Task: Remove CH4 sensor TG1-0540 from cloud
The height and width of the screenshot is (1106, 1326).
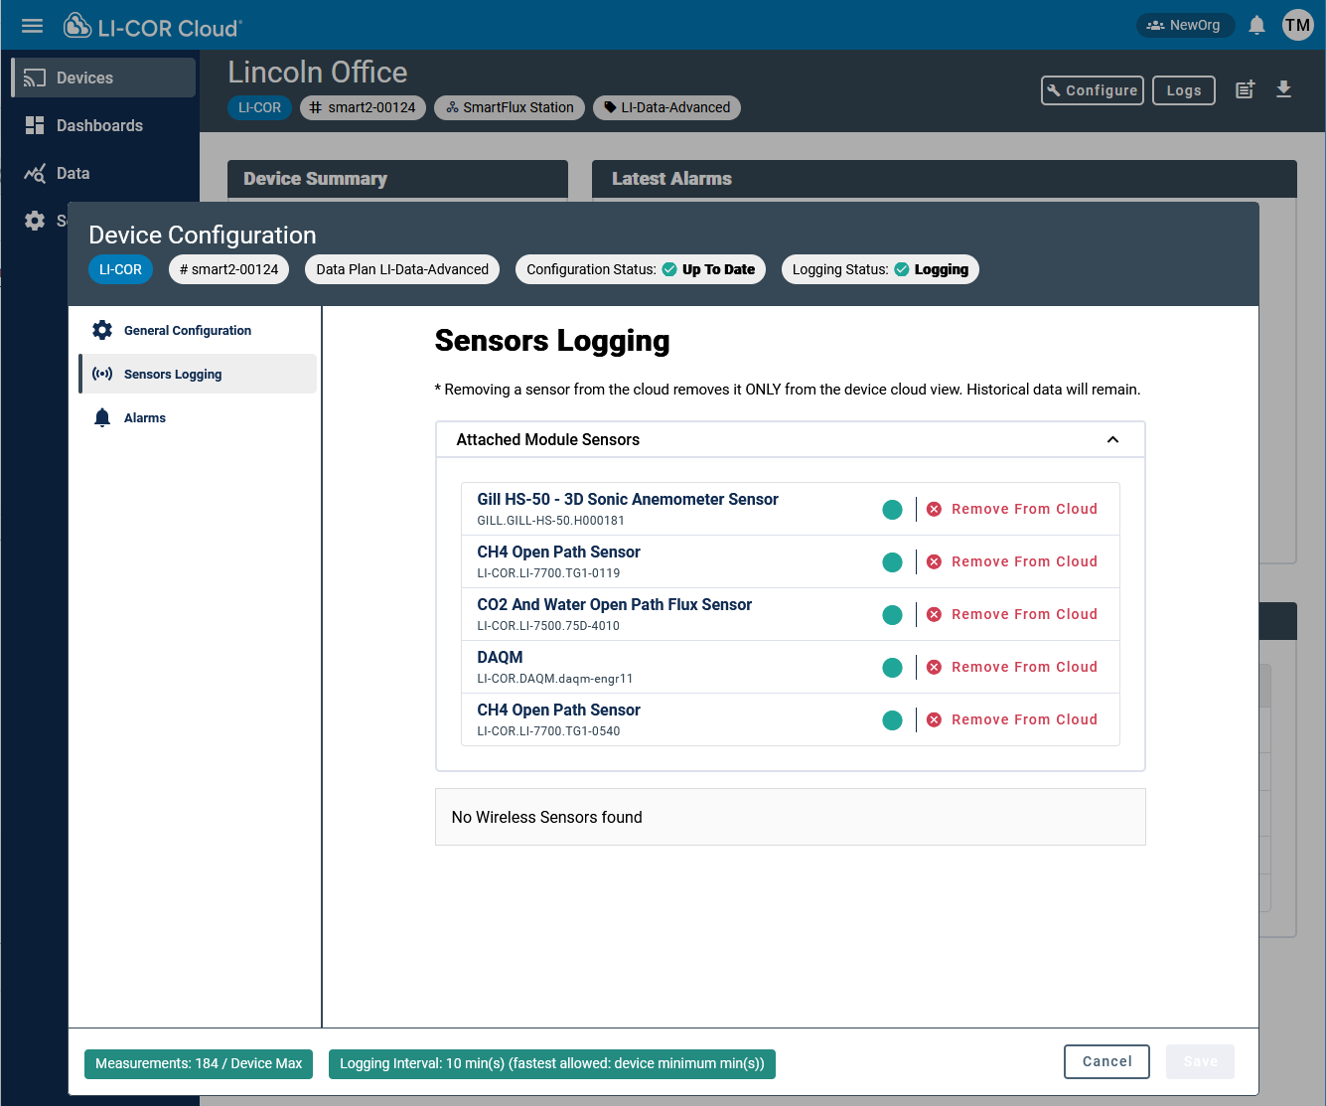Action: click(1012, 719)
